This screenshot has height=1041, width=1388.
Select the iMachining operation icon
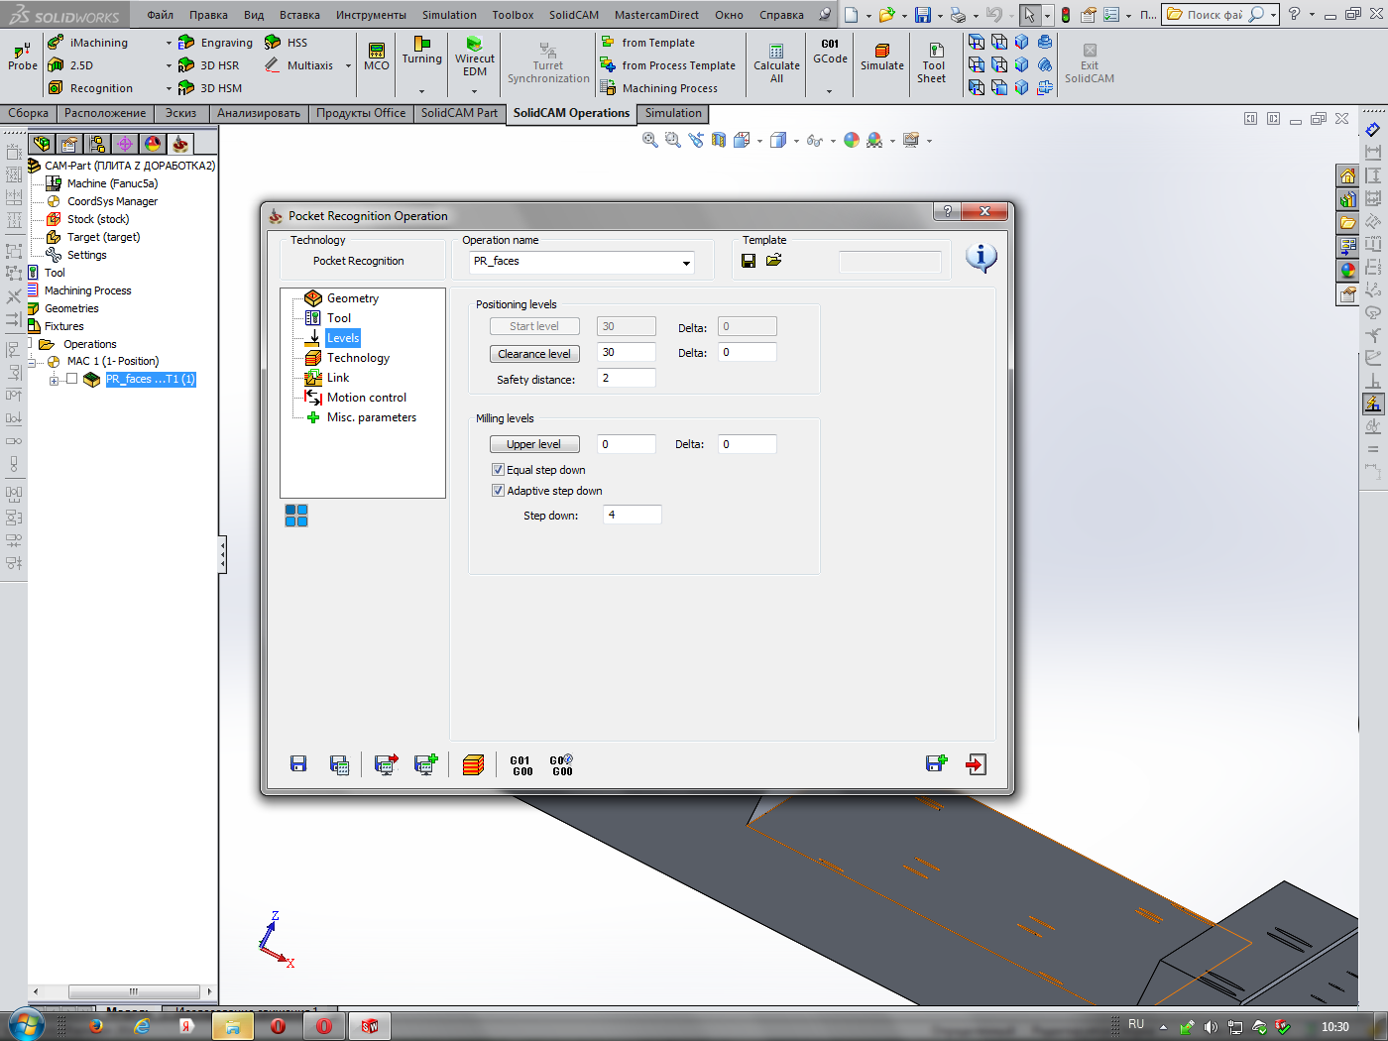click(x=56, y=43)
